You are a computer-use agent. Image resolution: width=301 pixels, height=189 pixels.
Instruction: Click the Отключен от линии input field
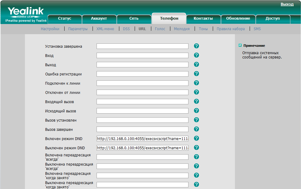(142, 92)
